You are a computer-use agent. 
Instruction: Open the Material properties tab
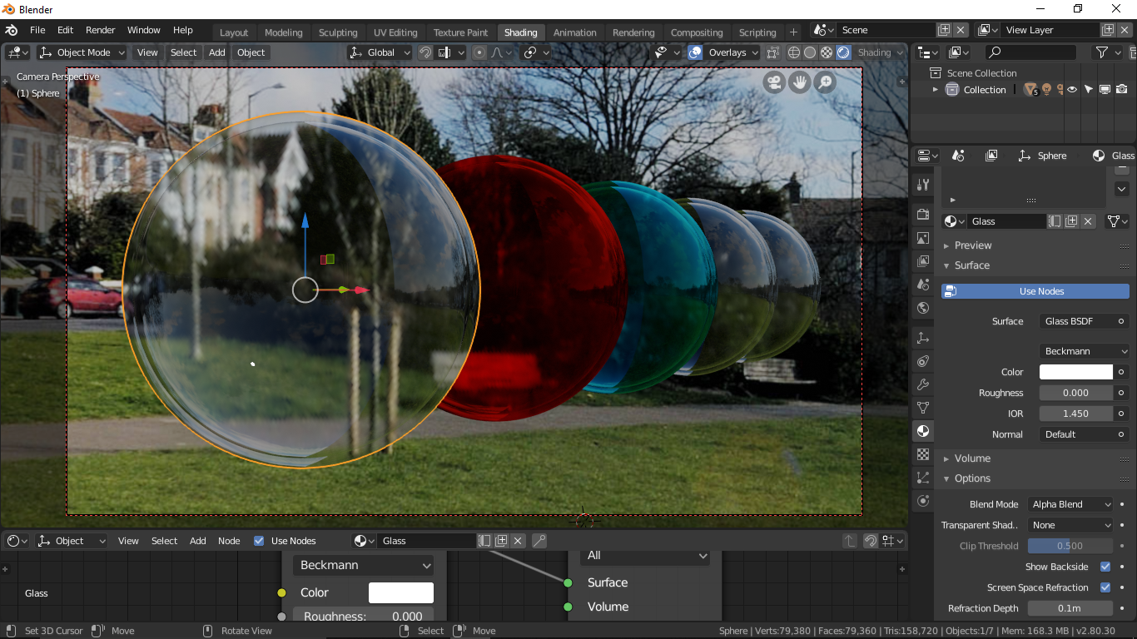(922, 431)
